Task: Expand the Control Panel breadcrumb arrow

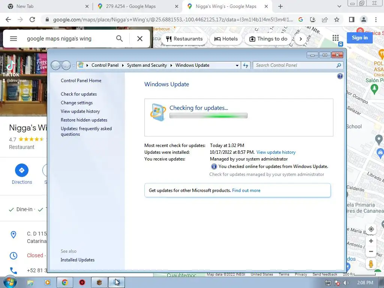Action: pyautogui.click(x=123, y=65)
